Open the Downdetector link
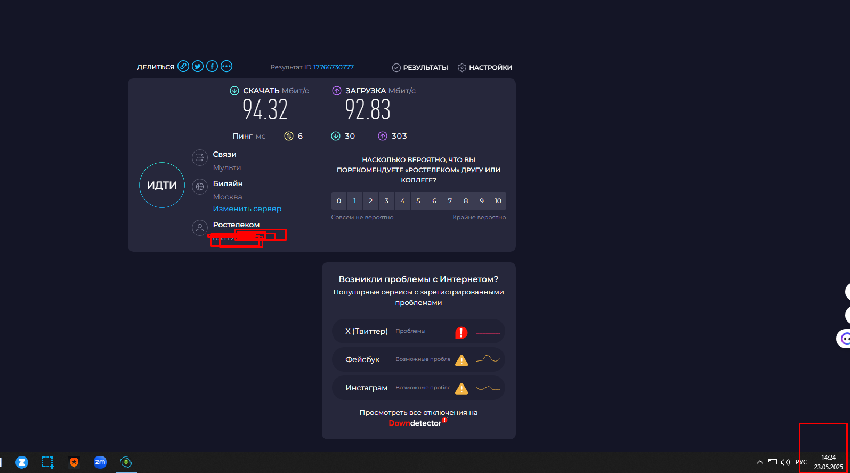The height and width of the screenshot is (473, 850). [x=415, y=423]
